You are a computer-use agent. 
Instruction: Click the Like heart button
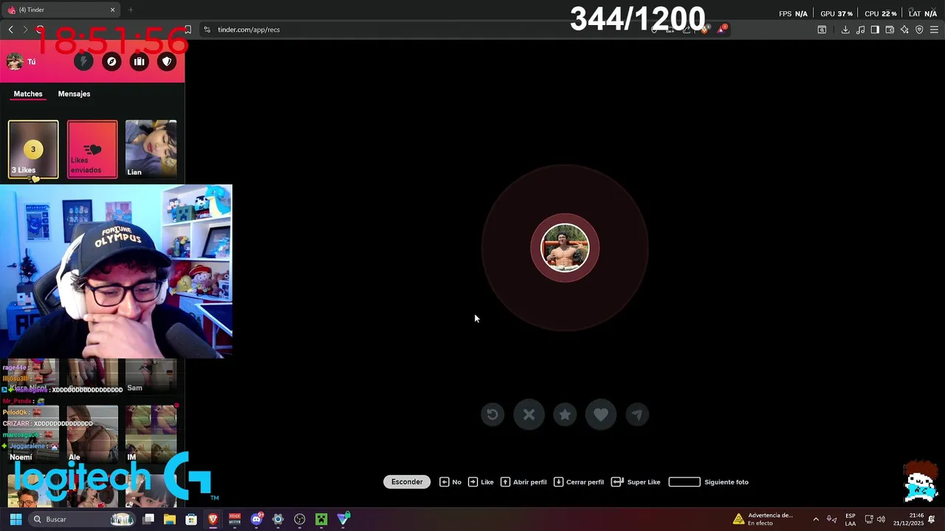(601, 414)
